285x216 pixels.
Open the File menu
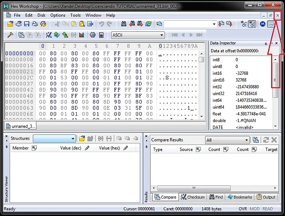tap(17, 15)
